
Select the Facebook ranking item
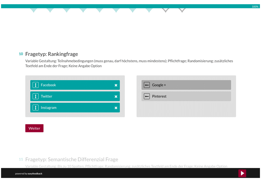point(75,85)
